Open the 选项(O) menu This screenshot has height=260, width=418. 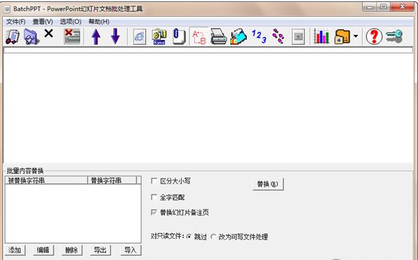[71, 22]
